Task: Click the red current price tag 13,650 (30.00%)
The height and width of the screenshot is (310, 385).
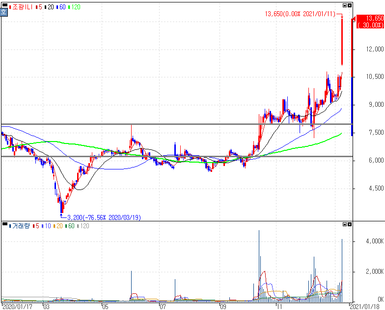Action: pos(370,22)
